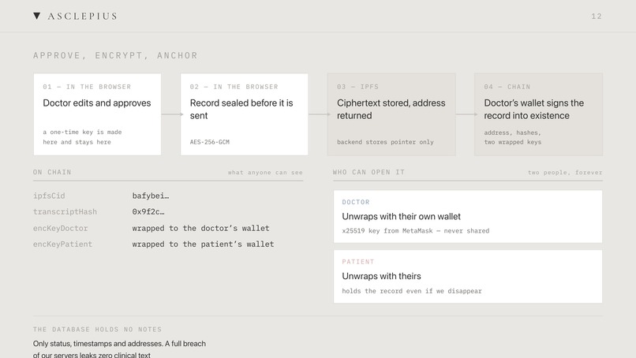Click the 'transcriptHash' field name
This screenshot has width=636, height=358.
65,211
